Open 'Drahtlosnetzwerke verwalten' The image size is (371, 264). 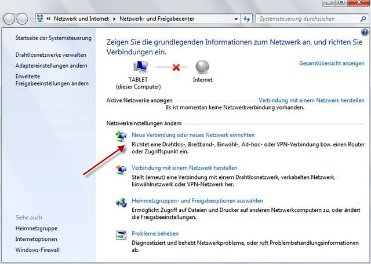50,55
